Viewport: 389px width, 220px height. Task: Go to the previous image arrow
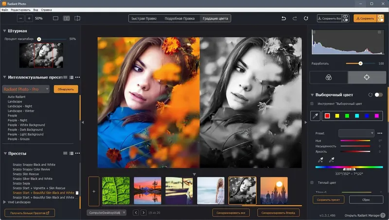pyautogui.click(x=136, y=213)
